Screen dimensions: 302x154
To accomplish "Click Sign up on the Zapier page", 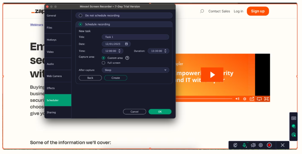I will point(258,11).
